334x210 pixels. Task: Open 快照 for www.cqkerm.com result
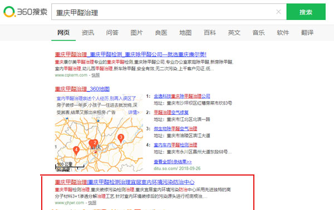(96, 75)
